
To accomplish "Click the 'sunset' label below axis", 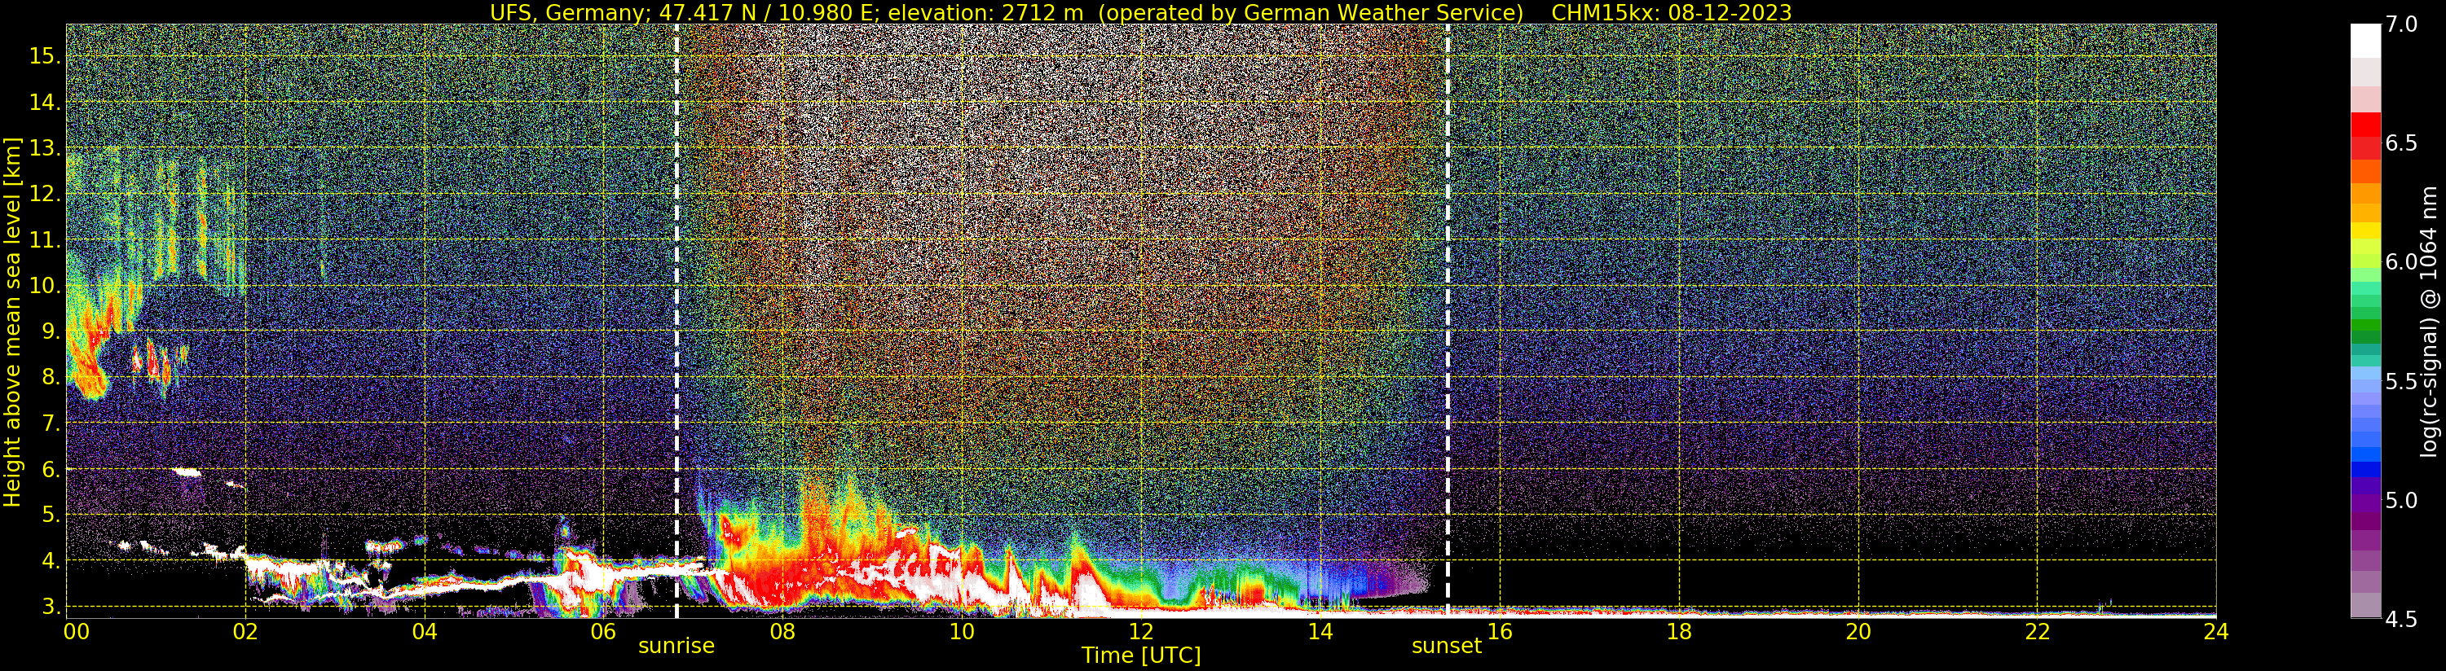I will [x=1446, y=647].
